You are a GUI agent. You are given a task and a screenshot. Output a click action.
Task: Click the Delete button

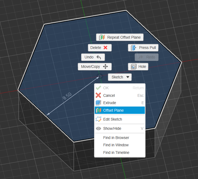[x=100, y=48]
